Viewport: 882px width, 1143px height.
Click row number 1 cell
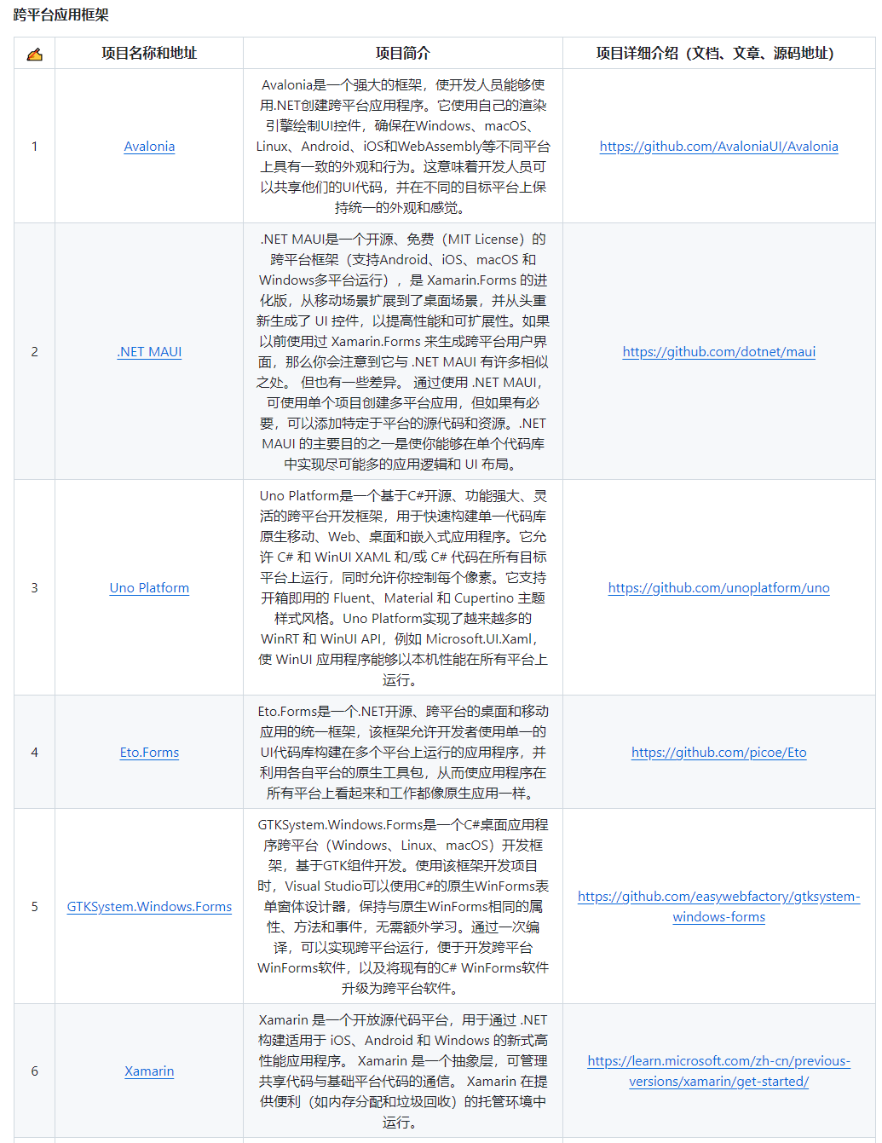tap(34, 147)
